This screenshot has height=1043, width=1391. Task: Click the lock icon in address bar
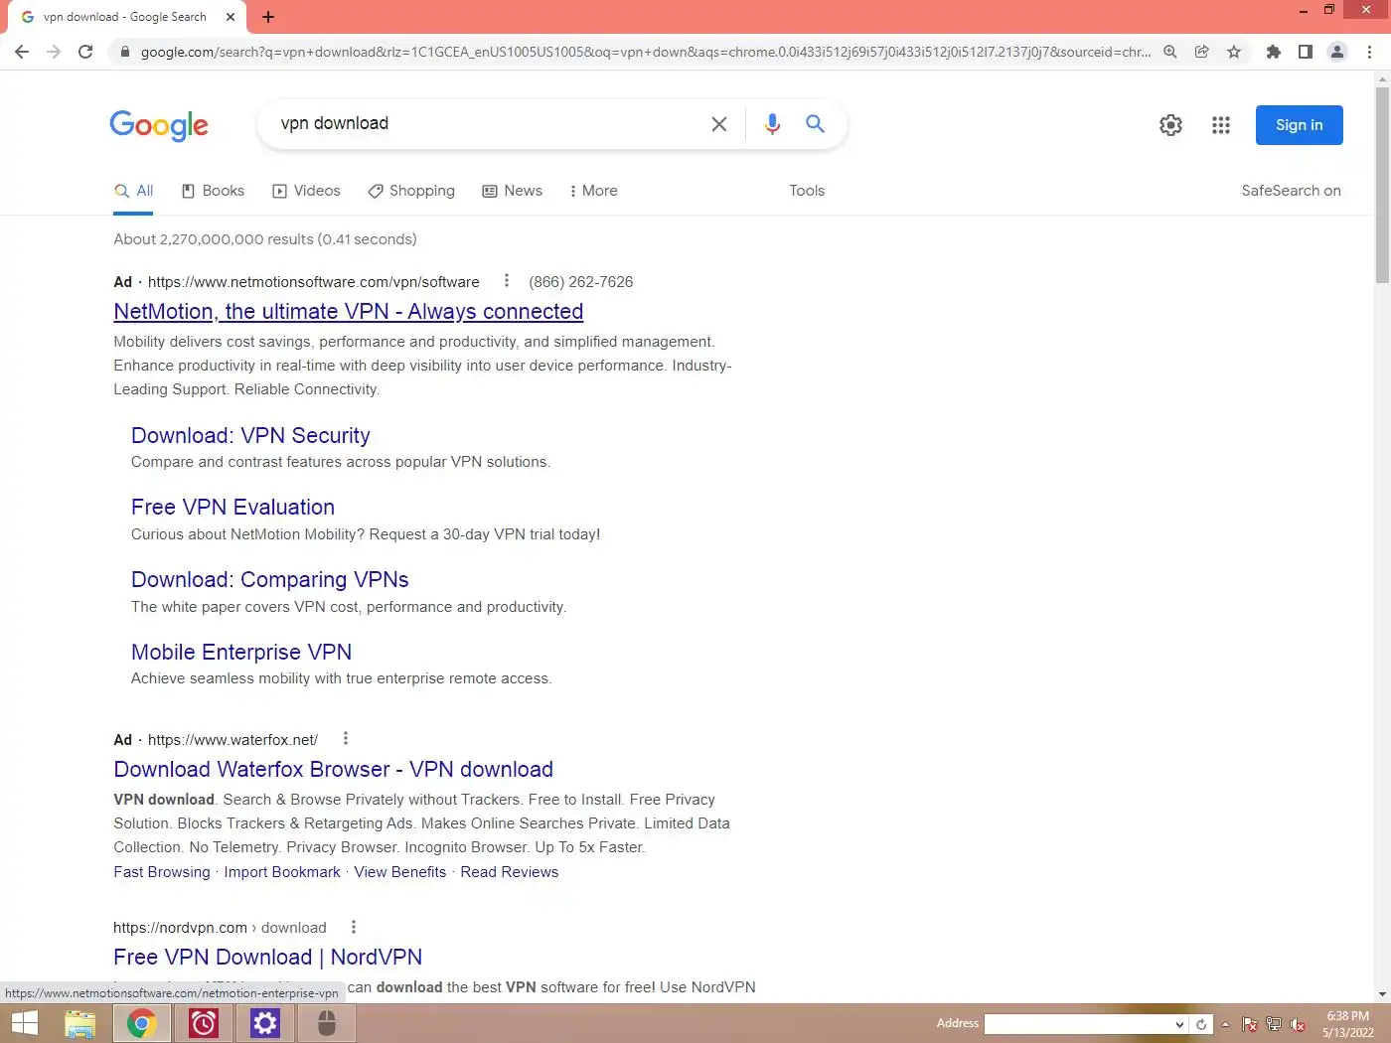click(123, 52)
